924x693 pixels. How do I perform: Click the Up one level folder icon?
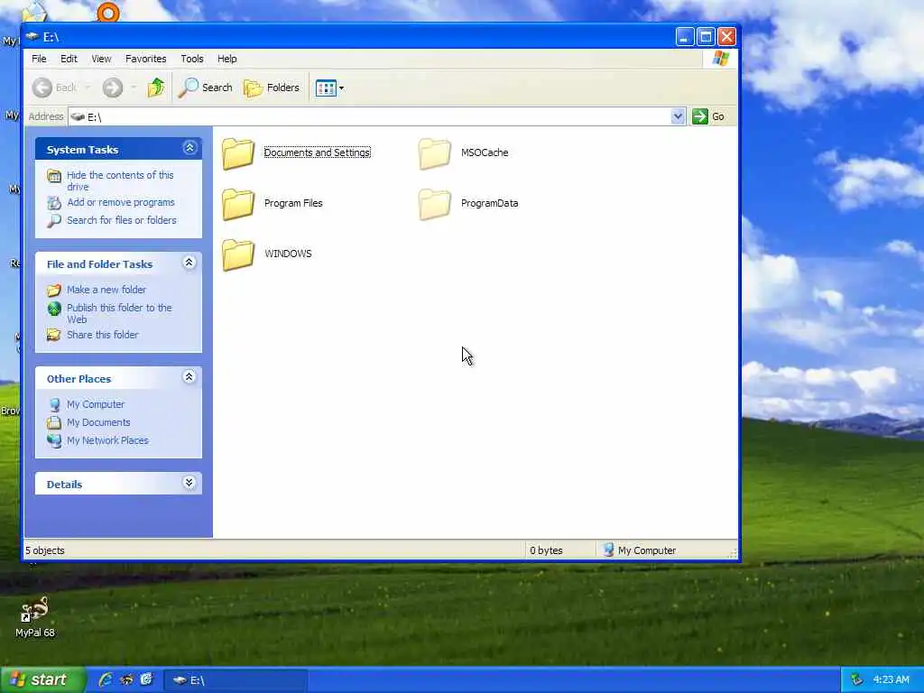coord(156,88)
